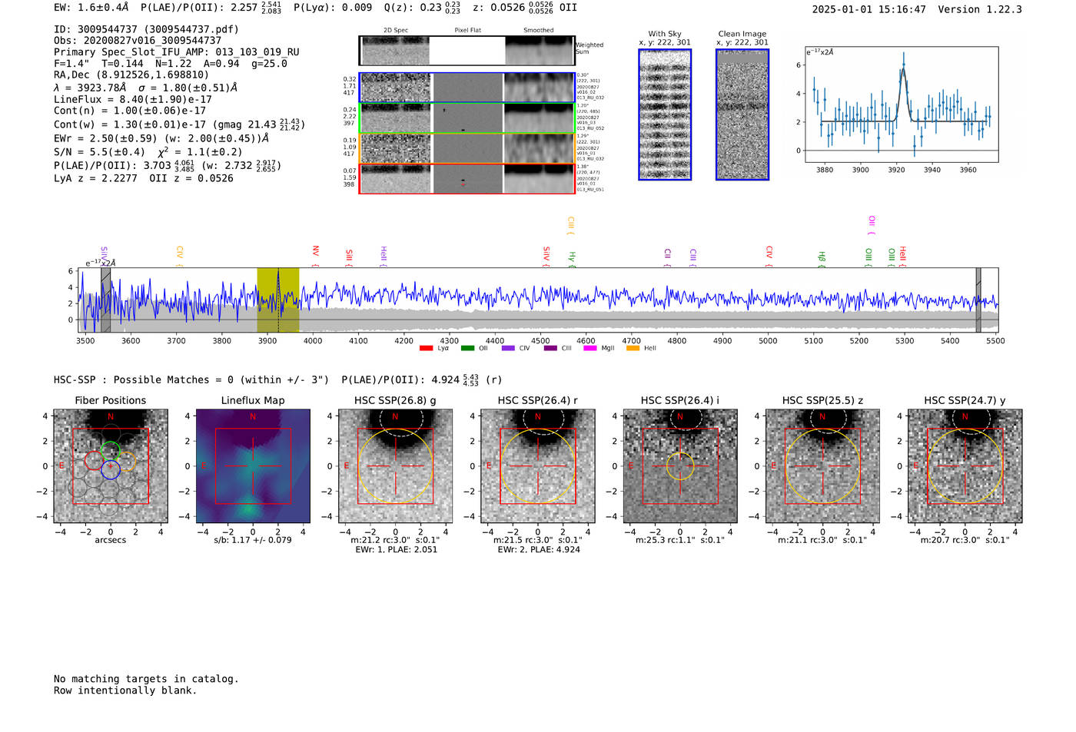Click the timestamp 2025-01-01 15:16:47
This screenshot has width=1076, height=732.
coord(868,9)
